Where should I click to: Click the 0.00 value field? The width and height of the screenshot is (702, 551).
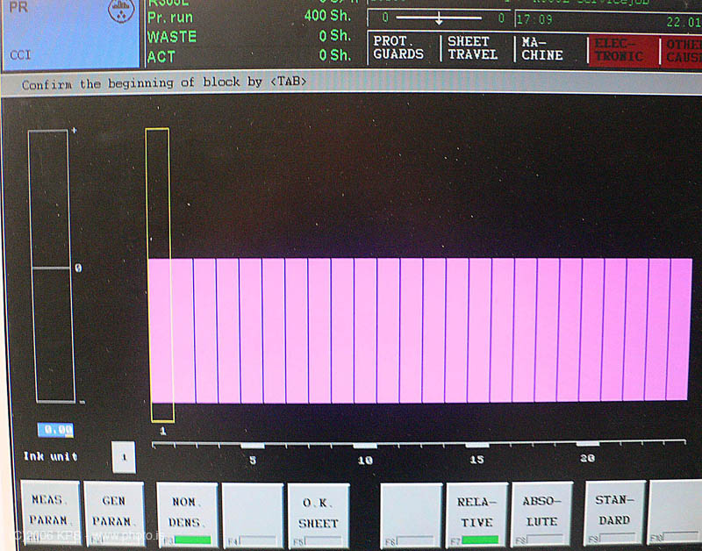pyautogui.click(x=54, y=430)
